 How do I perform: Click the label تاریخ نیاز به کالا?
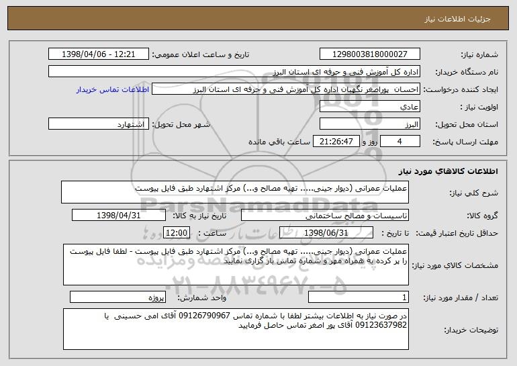200,216
